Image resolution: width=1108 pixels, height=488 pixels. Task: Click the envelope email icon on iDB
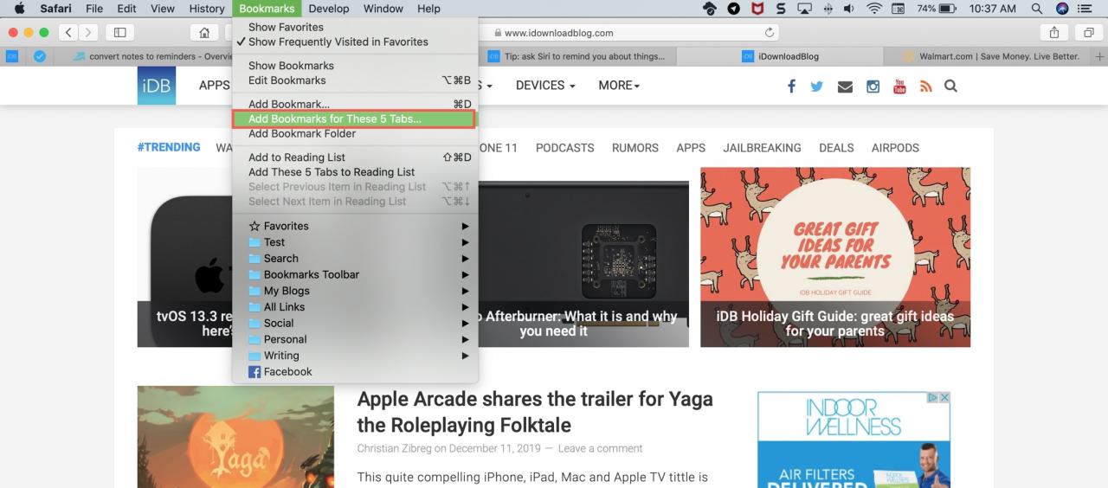tap(845, 87)
